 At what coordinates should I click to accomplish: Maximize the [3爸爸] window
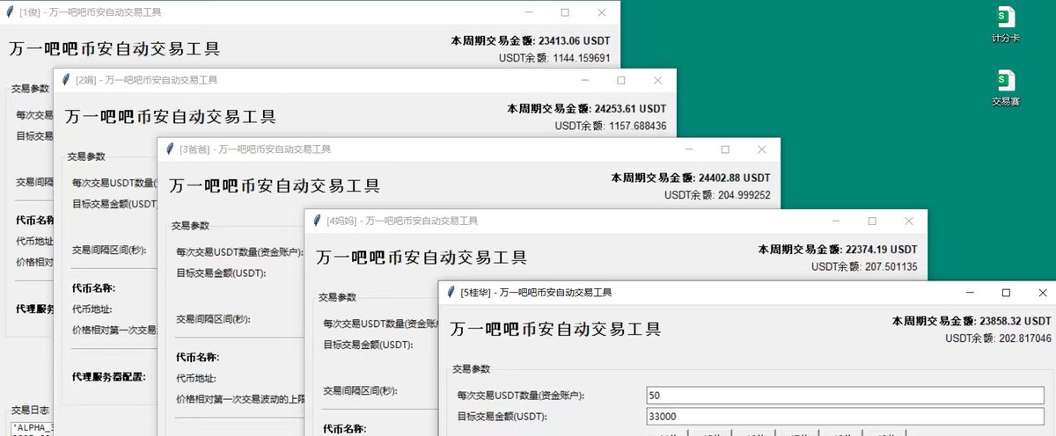725,149
